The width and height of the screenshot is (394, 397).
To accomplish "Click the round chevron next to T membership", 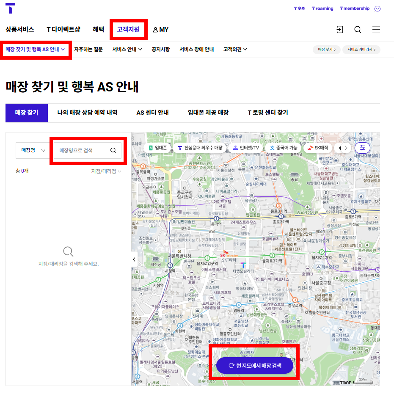I will tap(377, 8).
